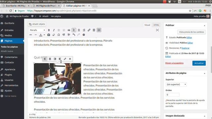The width and height of the screenshot is (212, 119).
Task: Enable distraction-free writing mode
Action: click(x=157, y=30)
